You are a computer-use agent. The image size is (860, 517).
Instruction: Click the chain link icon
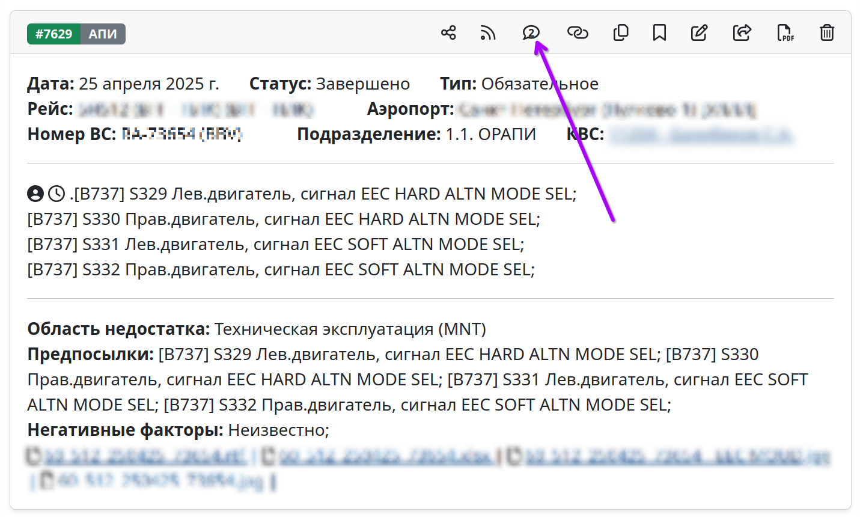(x=578, y=32)
